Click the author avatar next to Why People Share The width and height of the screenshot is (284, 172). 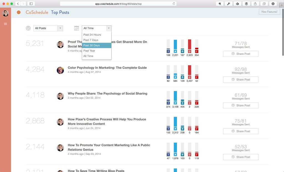point(60,96)
